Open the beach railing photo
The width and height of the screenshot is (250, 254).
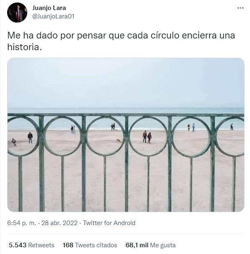[126, 135]
